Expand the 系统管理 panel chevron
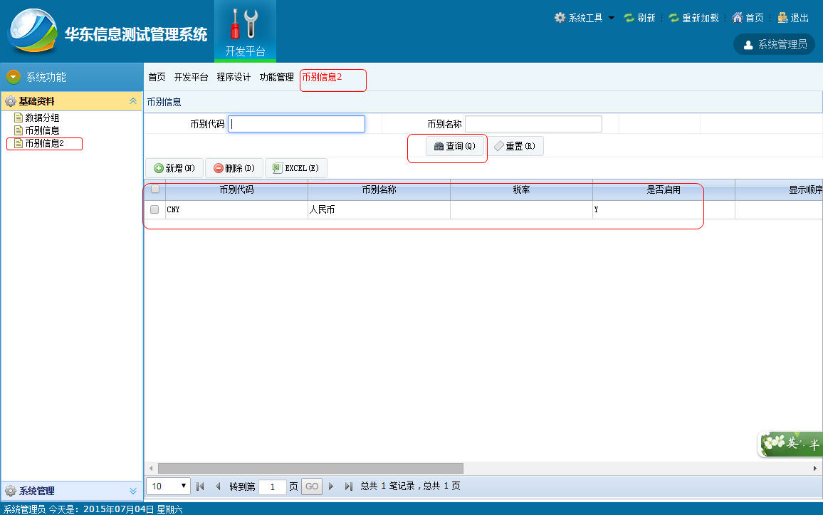This screenshot has height=515, width=823. click(133, 491)
